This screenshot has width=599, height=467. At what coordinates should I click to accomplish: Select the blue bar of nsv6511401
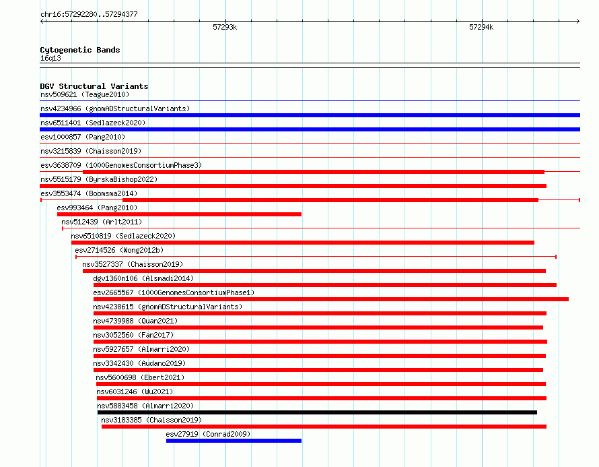pos(310,129)
